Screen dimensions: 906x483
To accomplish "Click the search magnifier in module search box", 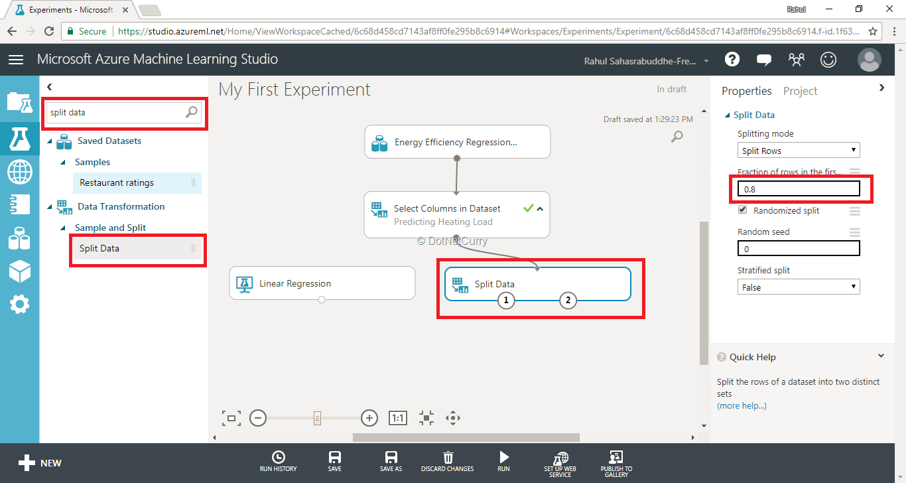I will [192, 112].
